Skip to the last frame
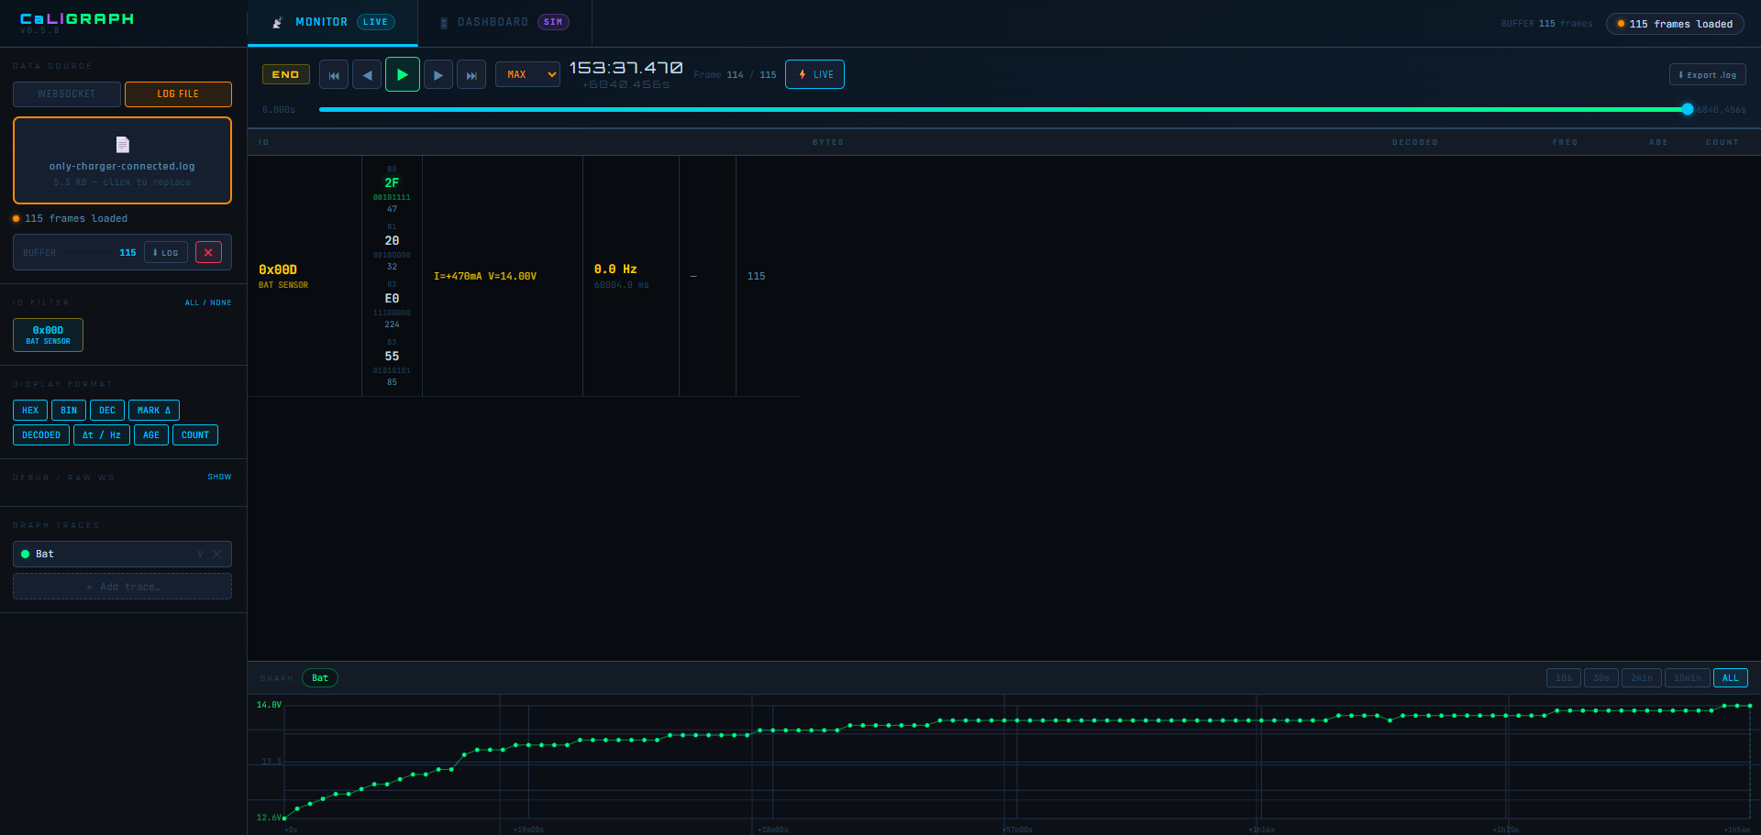This screenshot has height=835, width=1761. coord(471,75)
